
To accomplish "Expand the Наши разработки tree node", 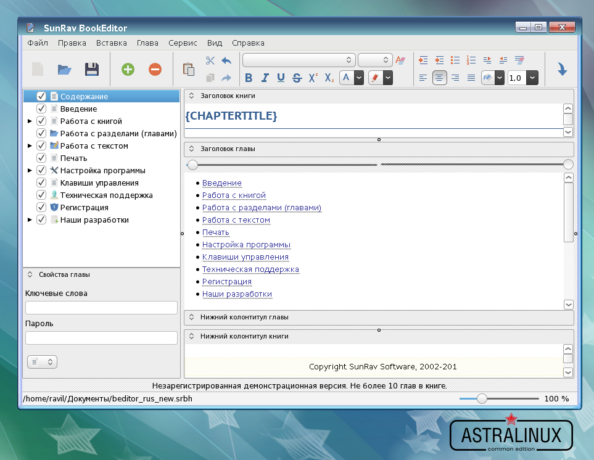I will point(30,220).
